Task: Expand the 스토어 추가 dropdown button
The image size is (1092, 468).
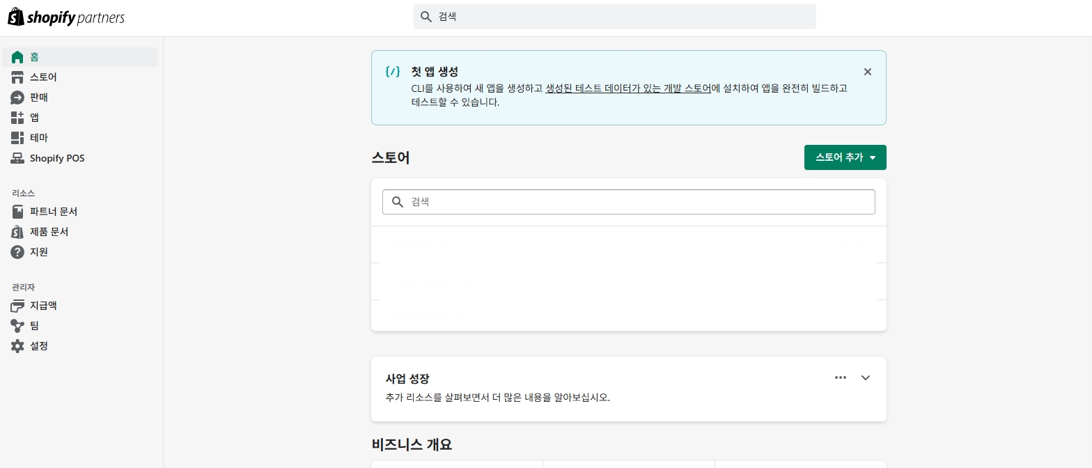Action: (x=845, y=157)
